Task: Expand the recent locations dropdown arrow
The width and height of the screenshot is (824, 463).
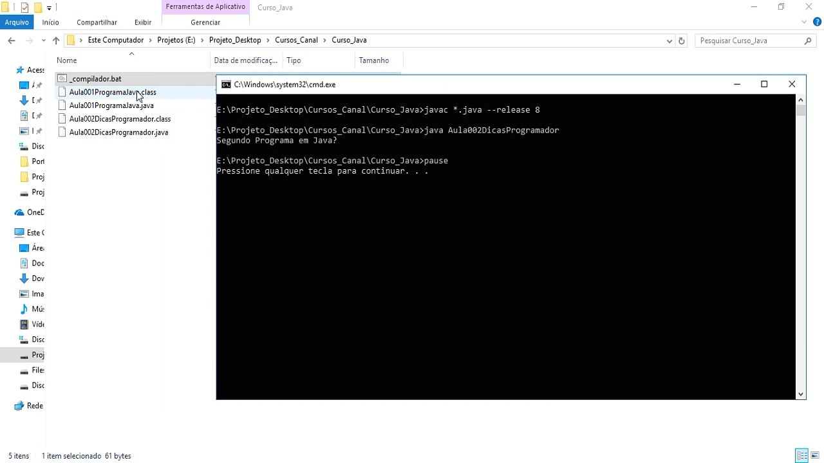Action: click(x=44, y=41)
